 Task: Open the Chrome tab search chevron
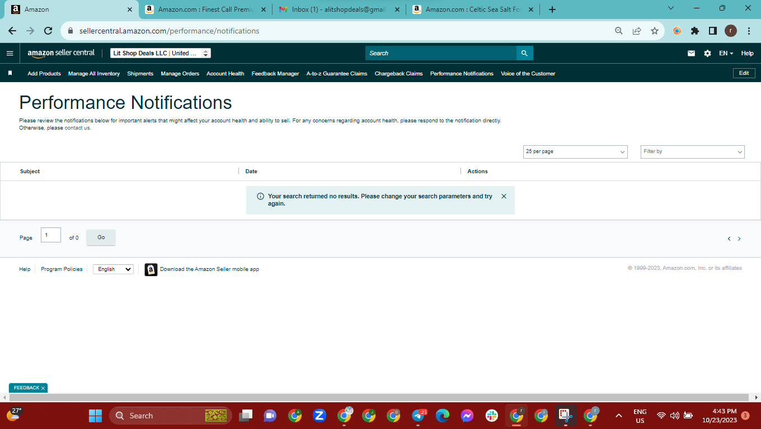pos(671,8)
